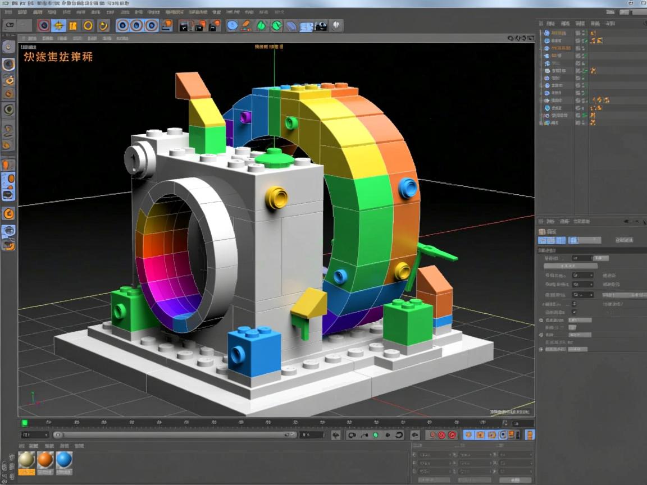Open third dropdown in attributes panel
Viewport: 647px width, 485px height.
(582, 295)
